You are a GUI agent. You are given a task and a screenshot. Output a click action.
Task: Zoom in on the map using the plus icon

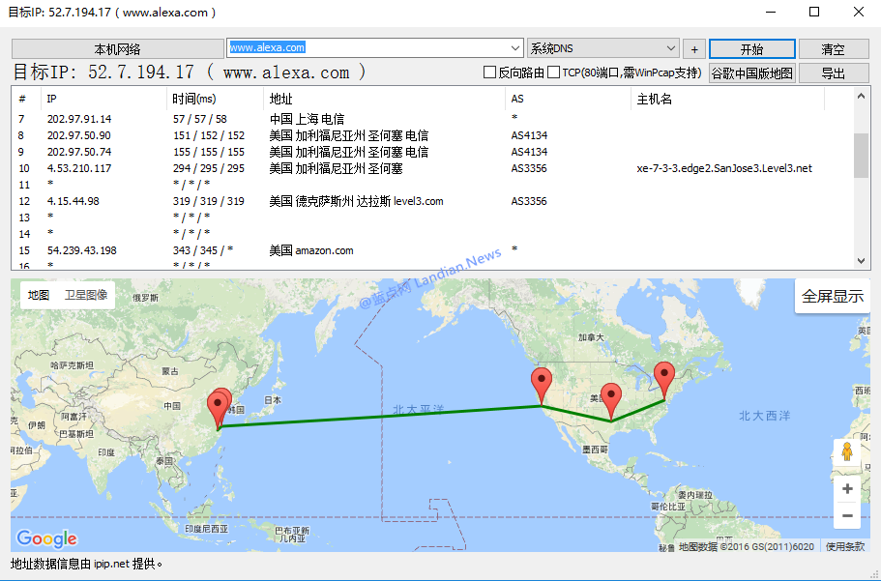pyautogui.click(x=847, y=488)
